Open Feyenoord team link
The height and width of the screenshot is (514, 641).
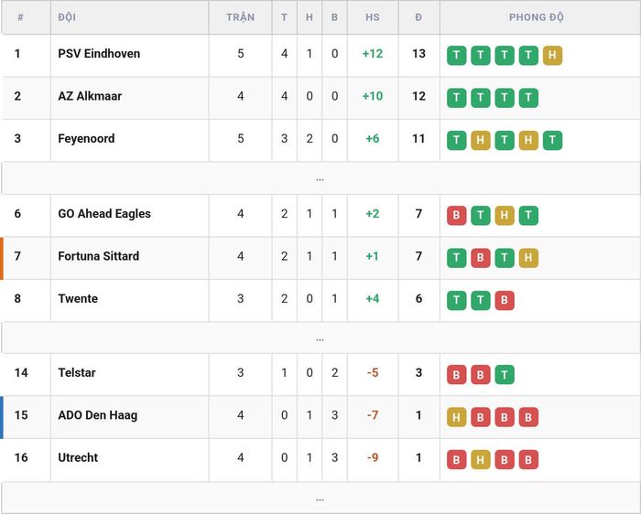(x=86, y=138)
